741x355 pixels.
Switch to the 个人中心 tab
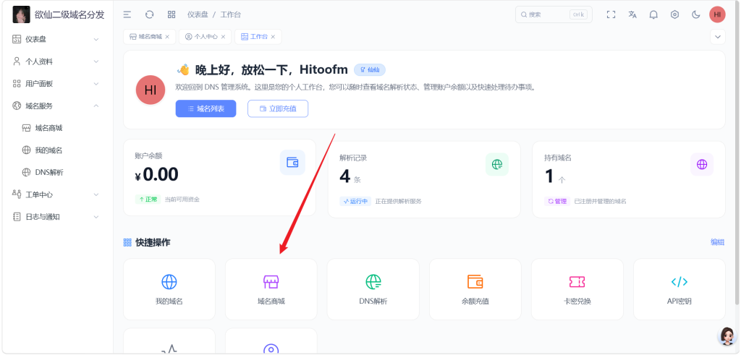click(x=206, y=37)
